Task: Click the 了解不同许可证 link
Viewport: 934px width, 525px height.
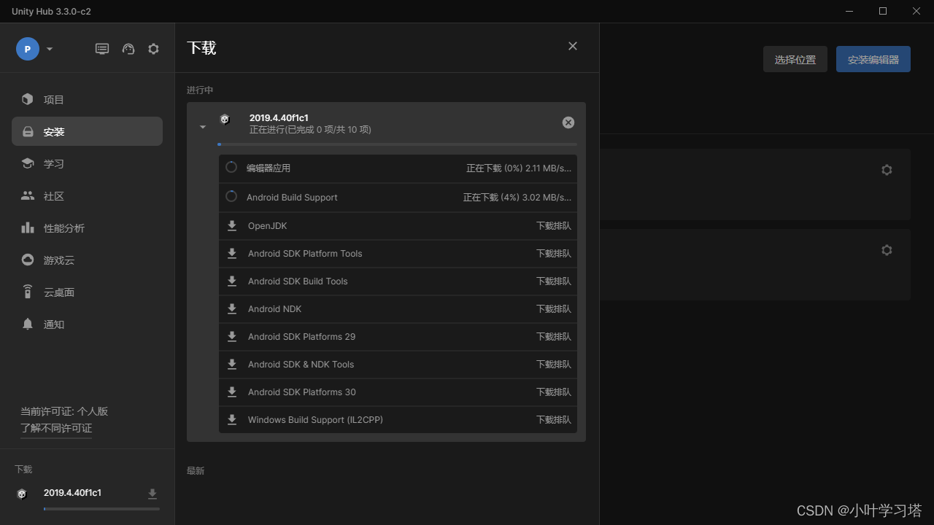Action: pos(56,428)
